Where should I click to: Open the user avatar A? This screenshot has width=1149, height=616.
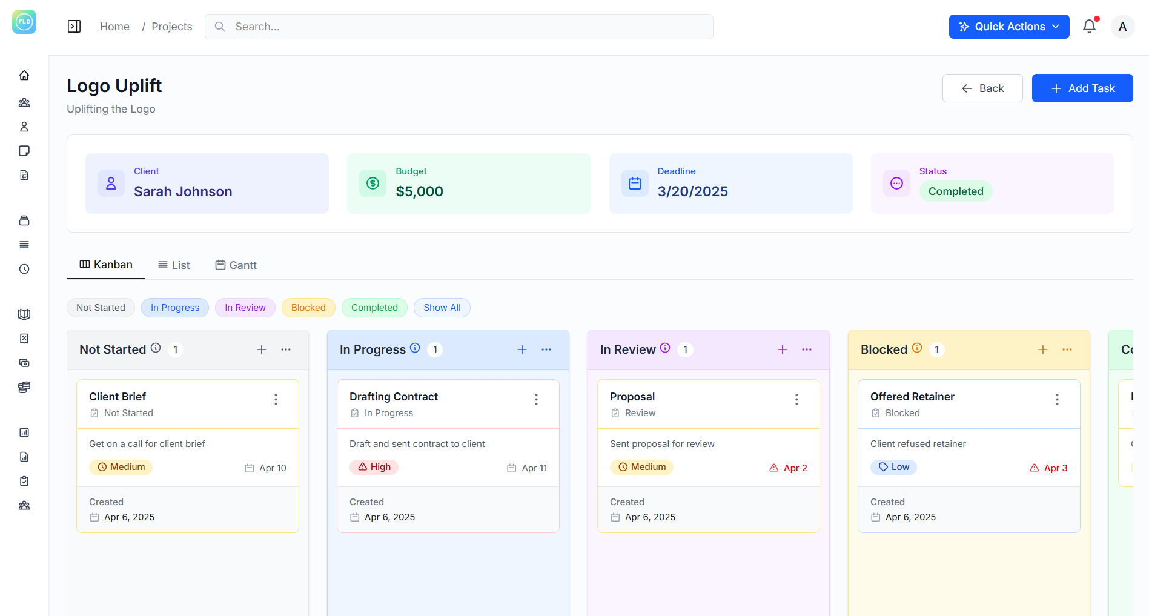click(x=1122, y=27)
